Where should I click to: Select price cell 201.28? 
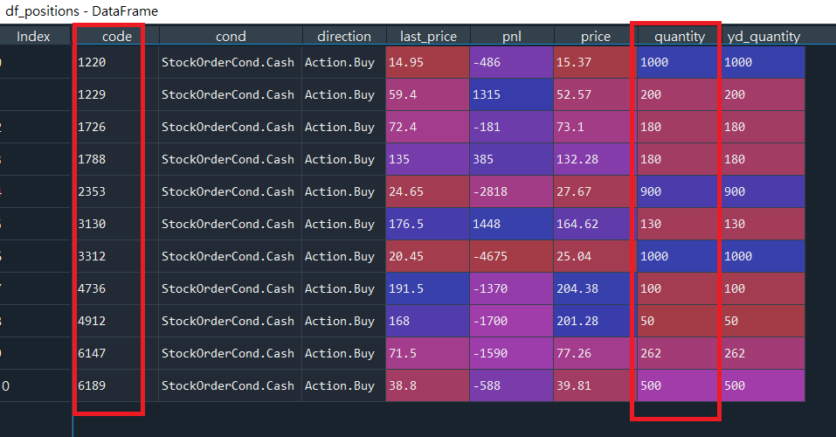pos(596,321)
